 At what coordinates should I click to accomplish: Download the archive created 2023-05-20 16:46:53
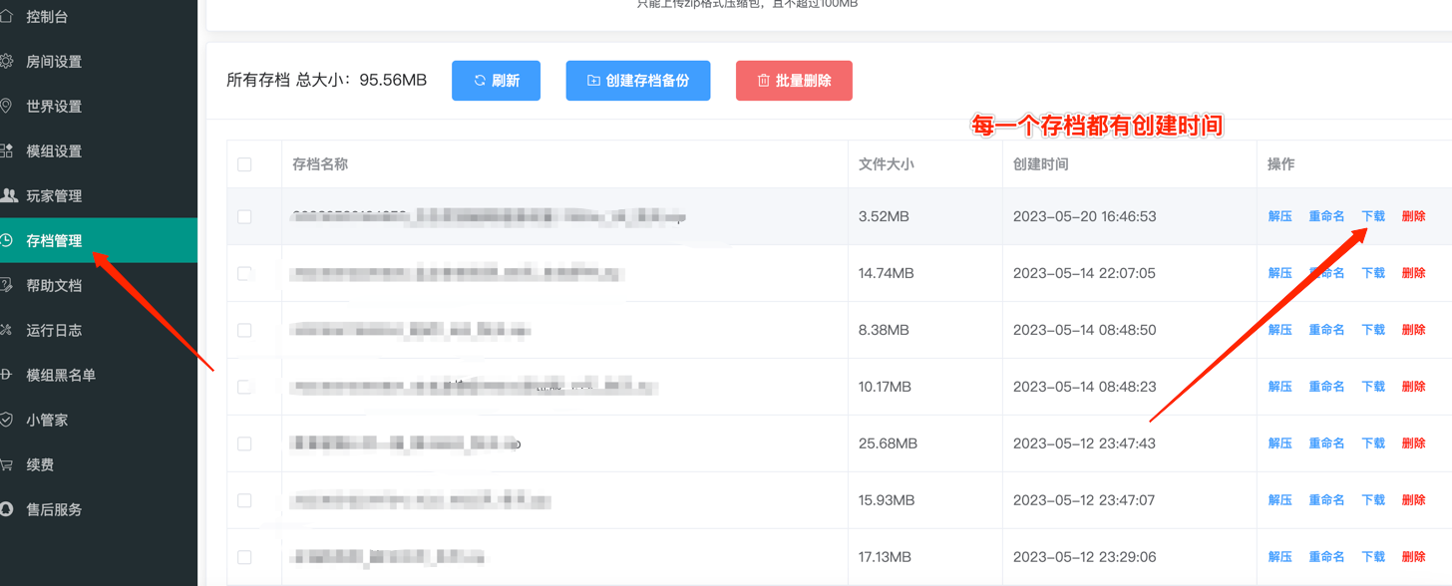coord(1373,216)
